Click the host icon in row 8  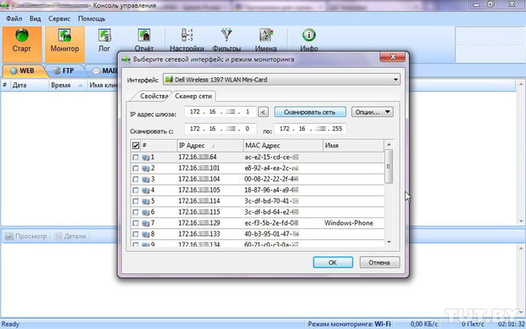[146, 234]
